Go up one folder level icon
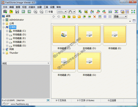This screenshot has height=107, width=138. (64, 17)
